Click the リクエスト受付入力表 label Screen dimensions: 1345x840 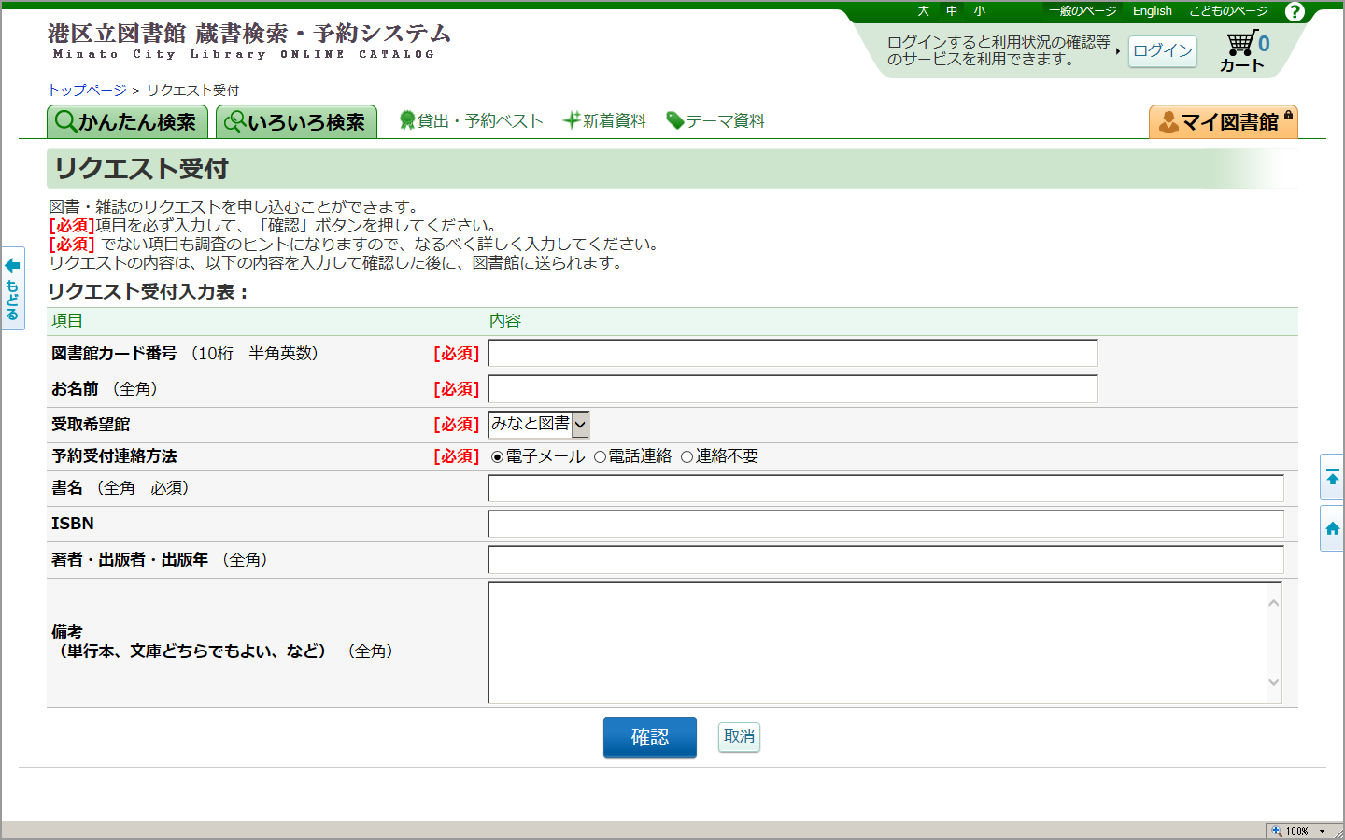pos(149,292)
